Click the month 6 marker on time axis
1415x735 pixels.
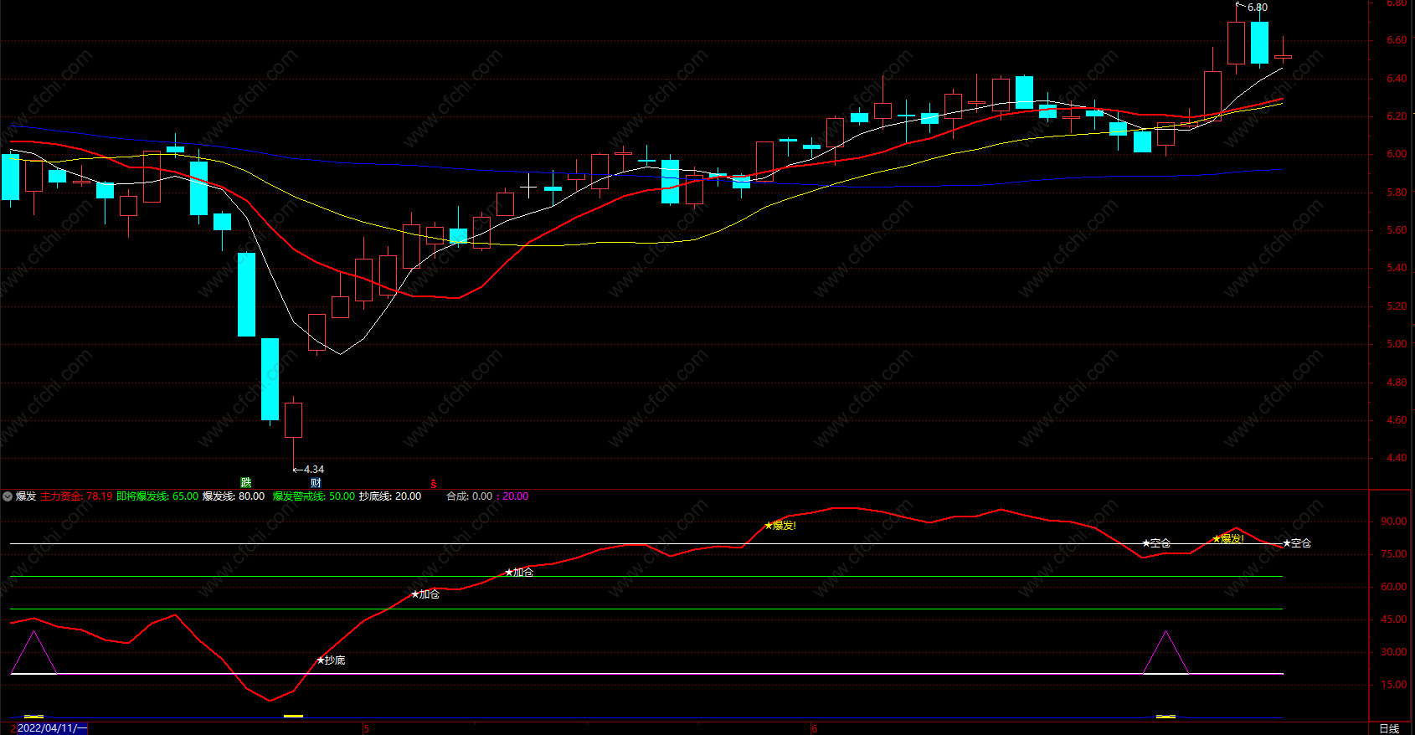point(814,729)
